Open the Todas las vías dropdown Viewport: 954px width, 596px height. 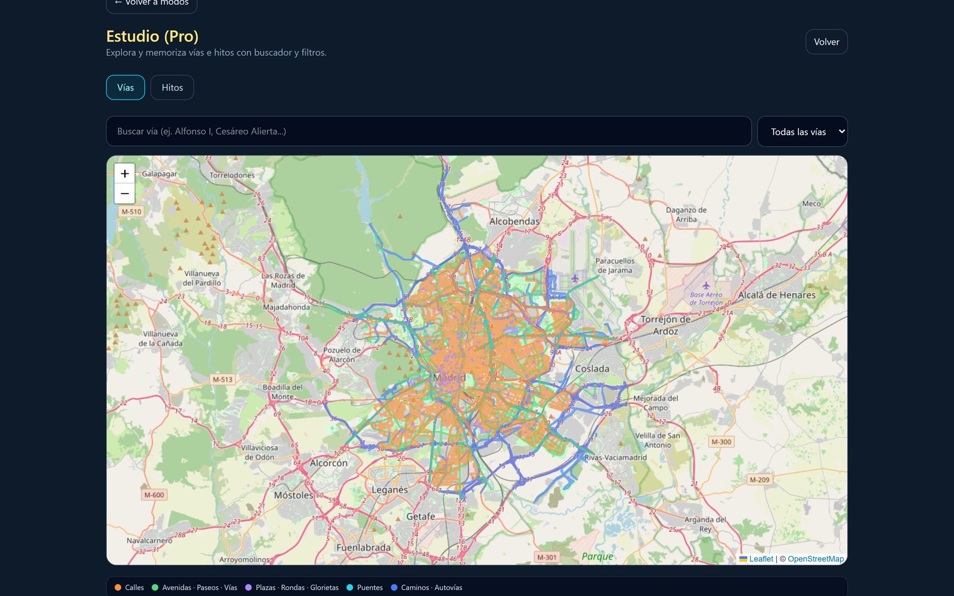click(x=803, y=132)
